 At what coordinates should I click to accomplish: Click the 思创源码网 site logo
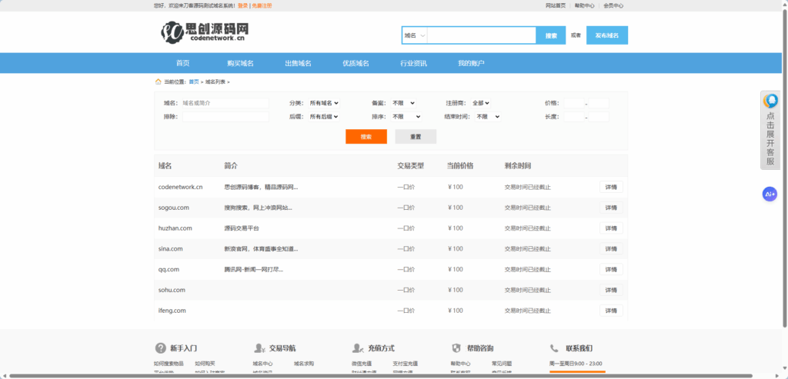tap(204, 32)
